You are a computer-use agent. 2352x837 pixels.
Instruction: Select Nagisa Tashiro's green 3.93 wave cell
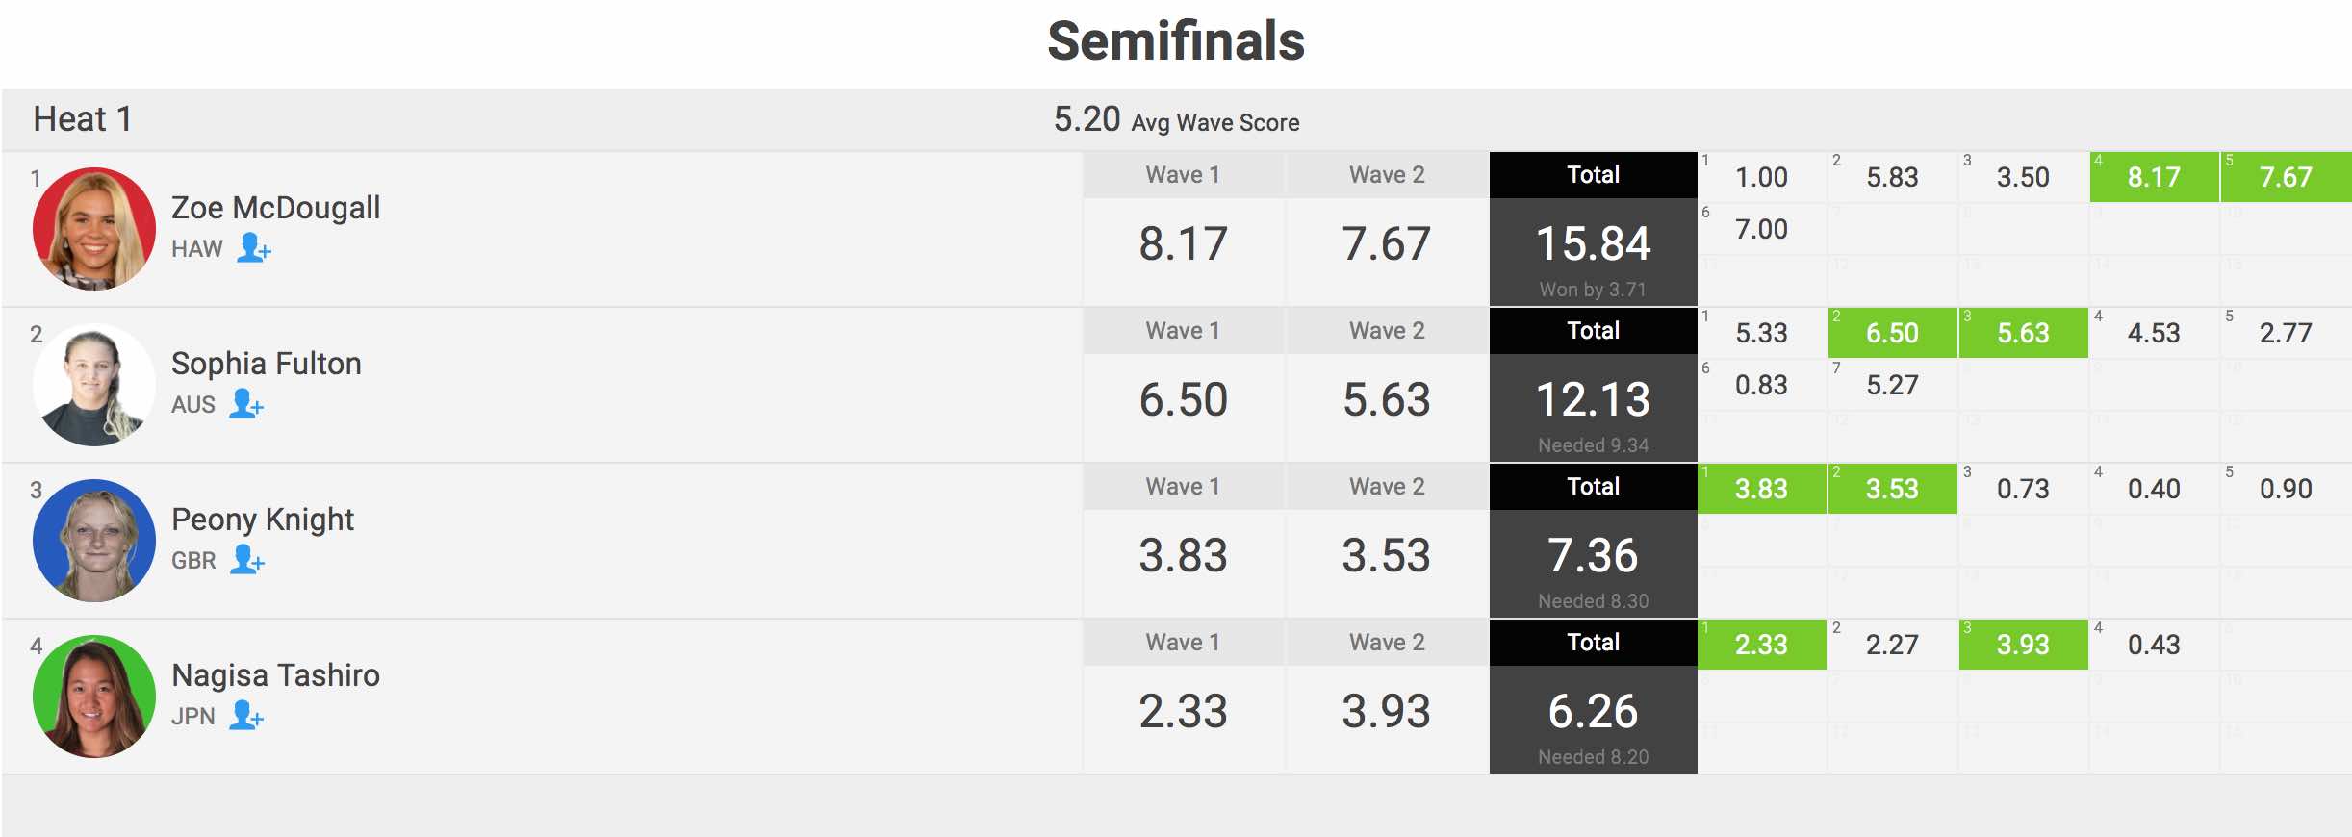(2023, 645)
